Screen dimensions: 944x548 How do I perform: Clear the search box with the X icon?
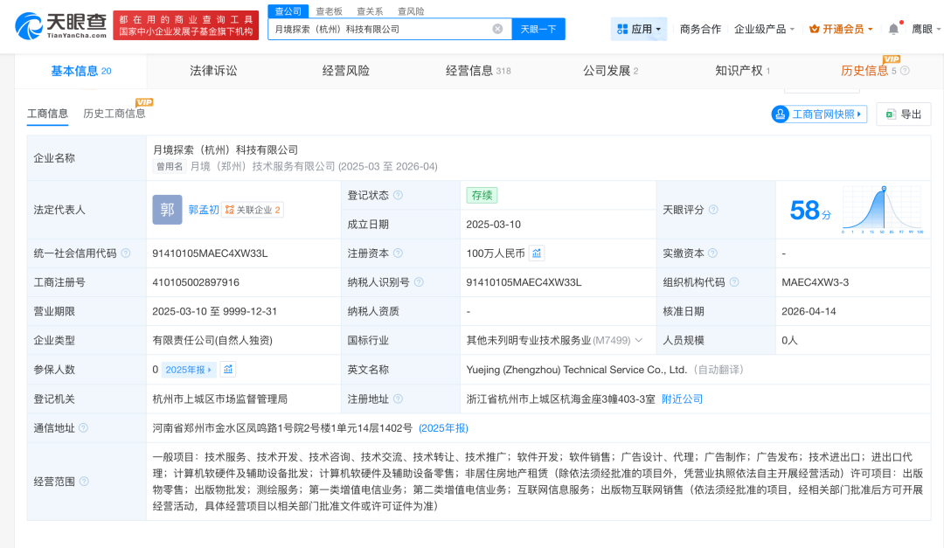pyautogui.click(x=497, y=29)
